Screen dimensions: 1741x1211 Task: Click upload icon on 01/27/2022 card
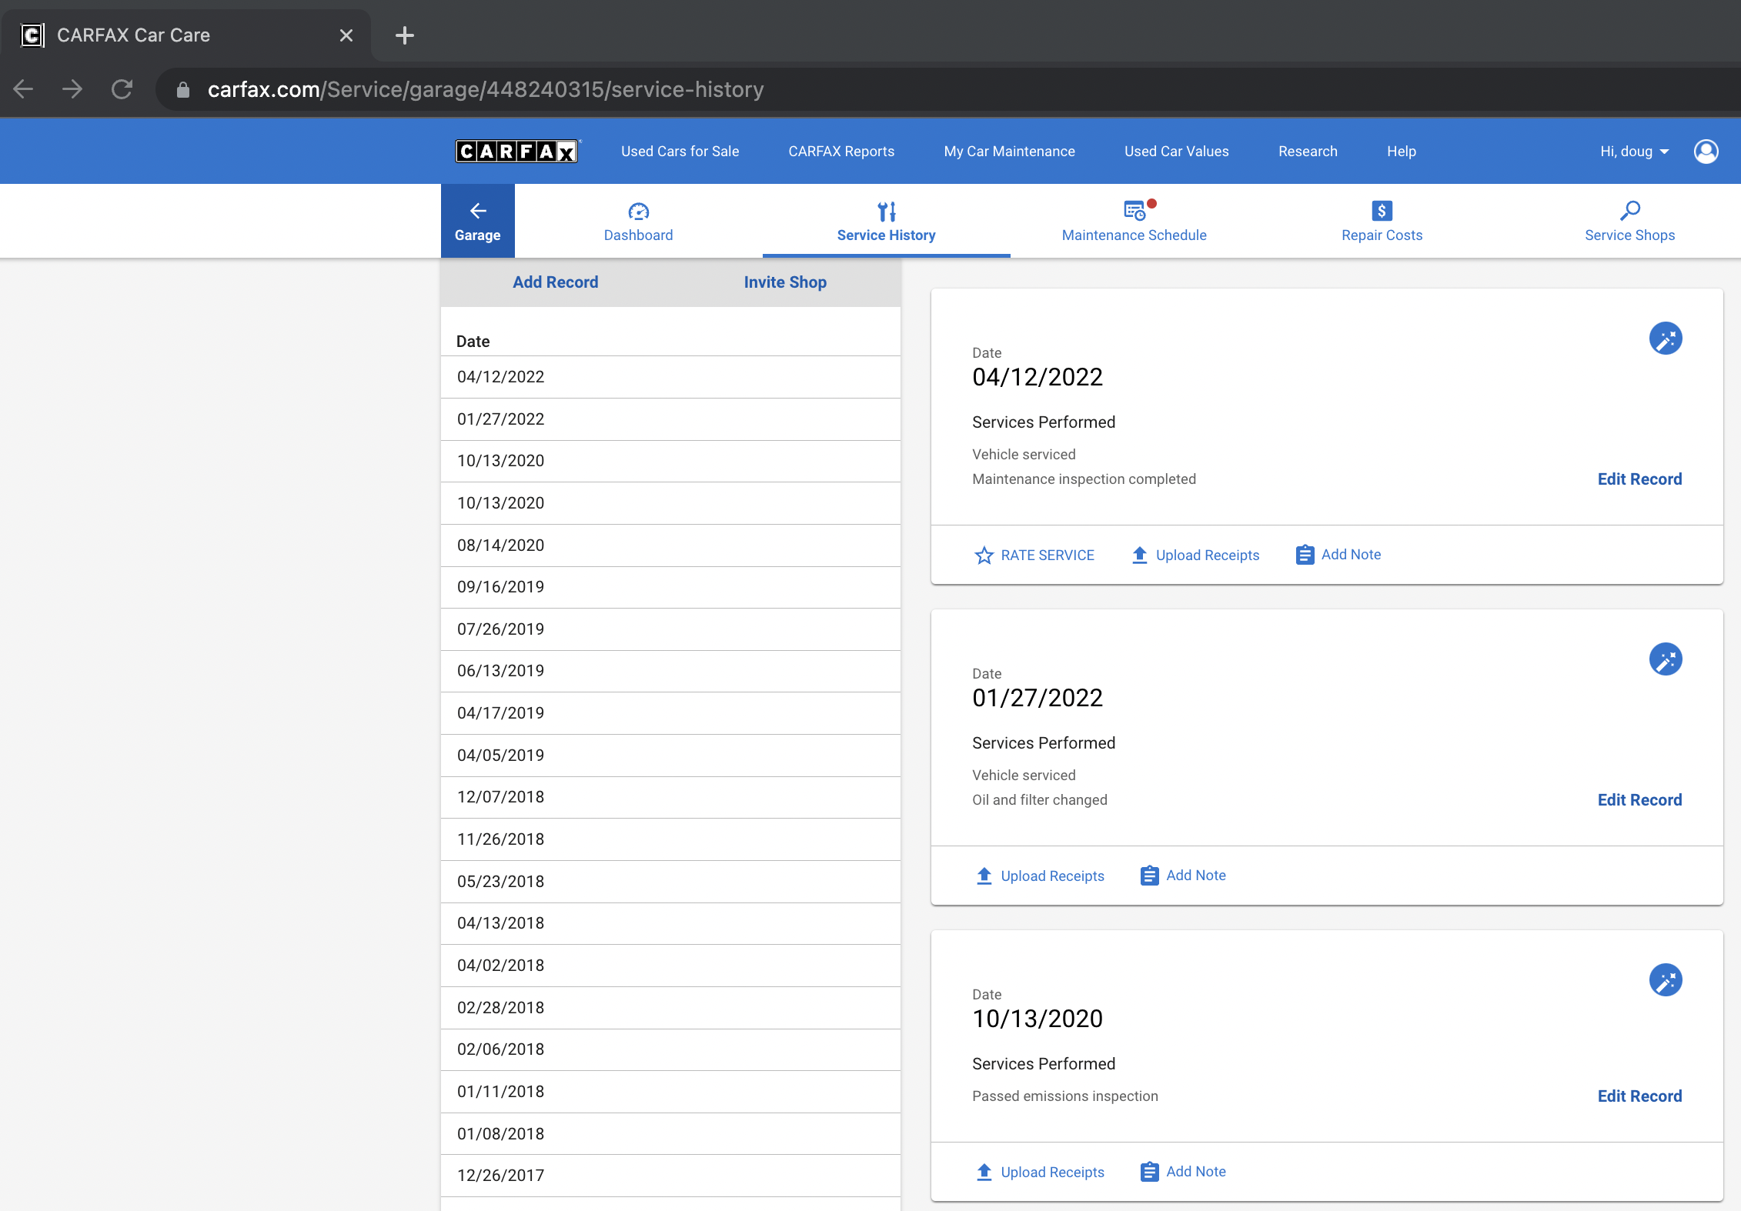pos(984,876)
